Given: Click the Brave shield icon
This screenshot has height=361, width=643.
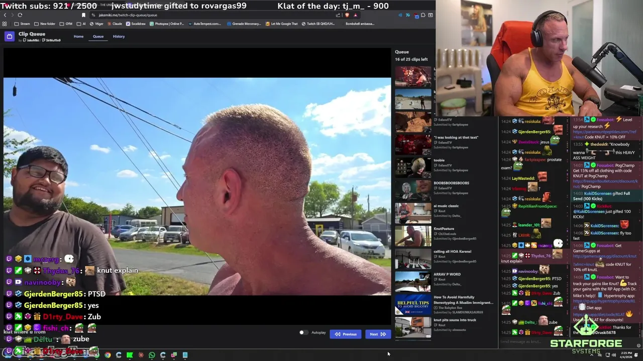Looking at the screenshot, I should click(x=347, y=15).
